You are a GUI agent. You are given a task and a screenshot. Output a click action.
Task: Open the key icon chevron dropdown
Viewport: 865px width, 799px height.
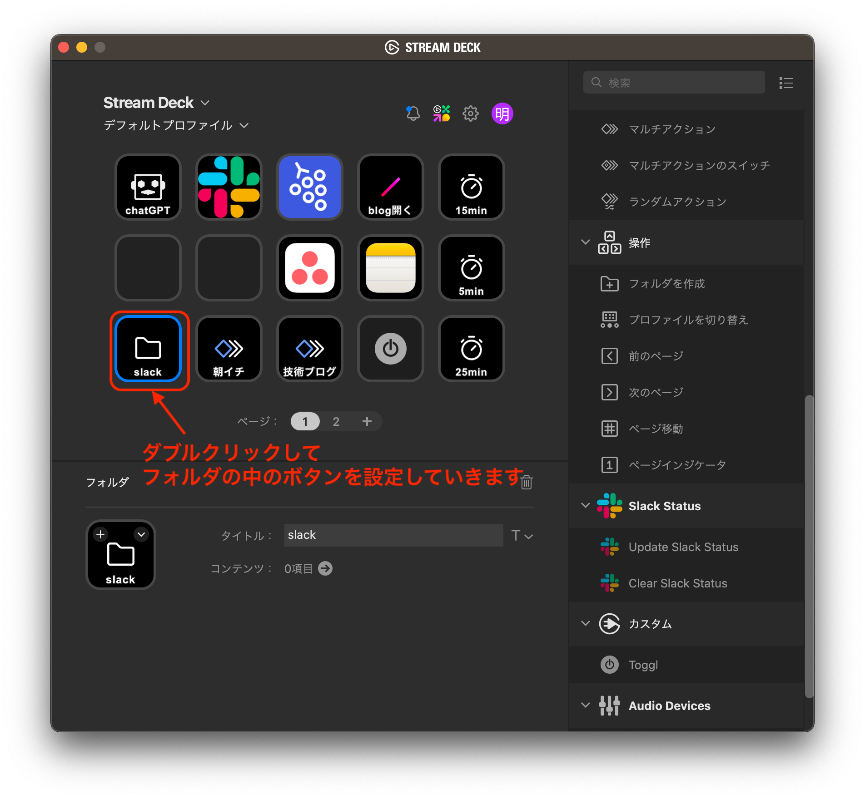[x=141, y=534]
